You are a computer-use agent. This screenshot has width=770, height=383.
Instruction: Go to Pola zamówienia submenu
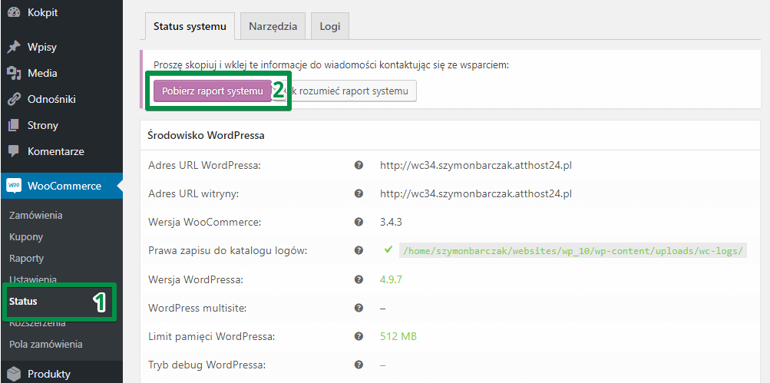coord(45,344)
